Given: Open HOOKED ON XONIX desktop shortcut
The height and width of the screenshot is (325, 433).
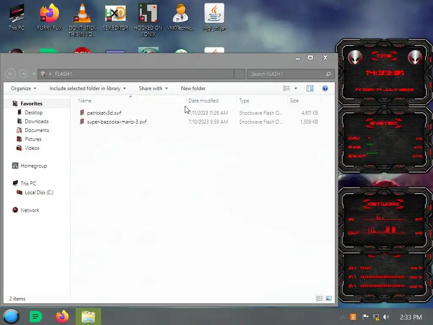Looking at the screenshot, I should tap(148, 20).
